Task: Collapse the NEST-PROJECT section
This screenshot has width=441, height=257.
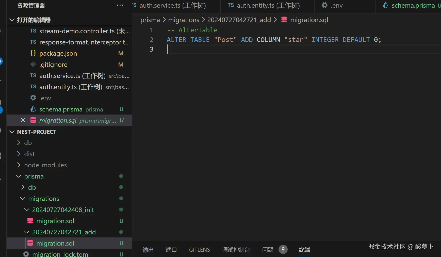Action: (12, 132)
